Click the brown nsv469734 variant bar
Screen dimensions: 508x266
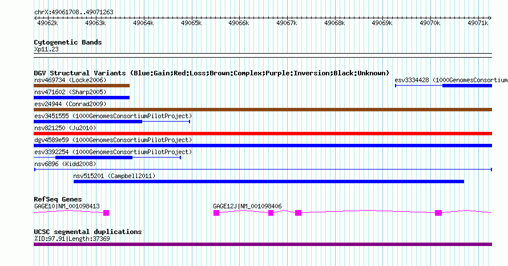tap(82, 86)
